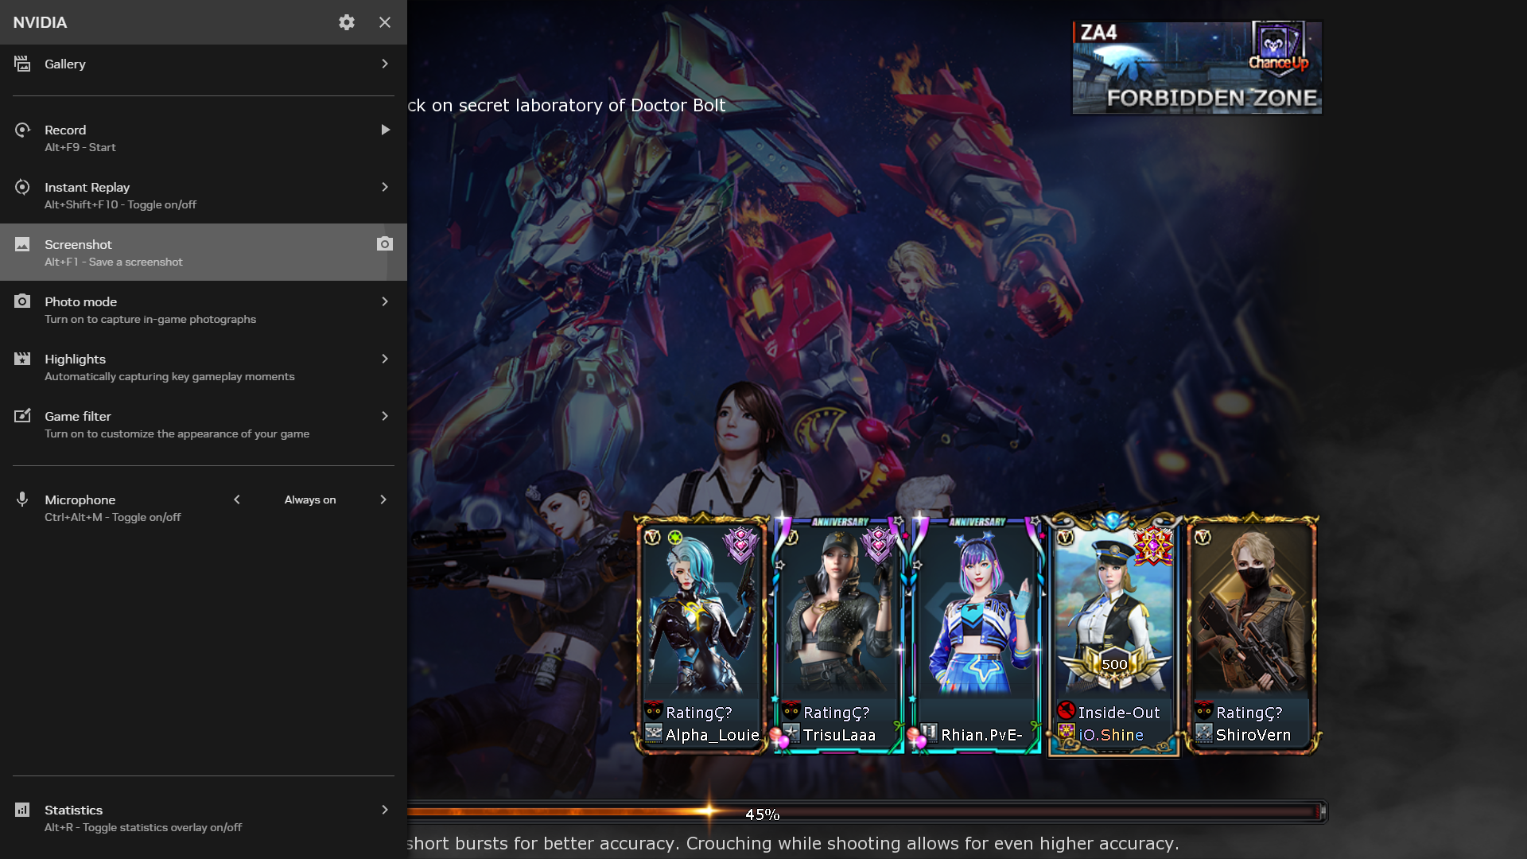Expand the Gallery chevron
1527x859 pixels.
click(385, 64)
